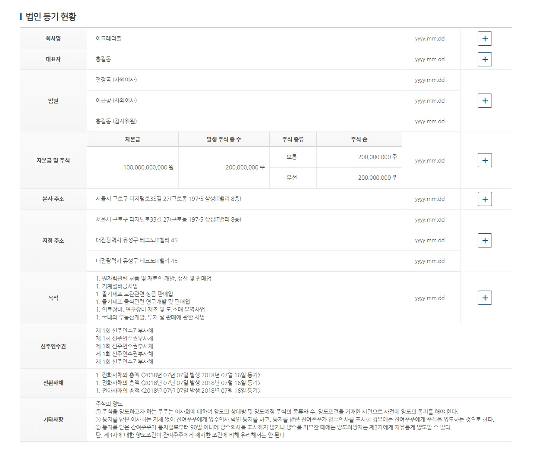Expand the 대표자 row details
Image resolution: width=533 pixels, height=454 pixels.
click(485, 59)
